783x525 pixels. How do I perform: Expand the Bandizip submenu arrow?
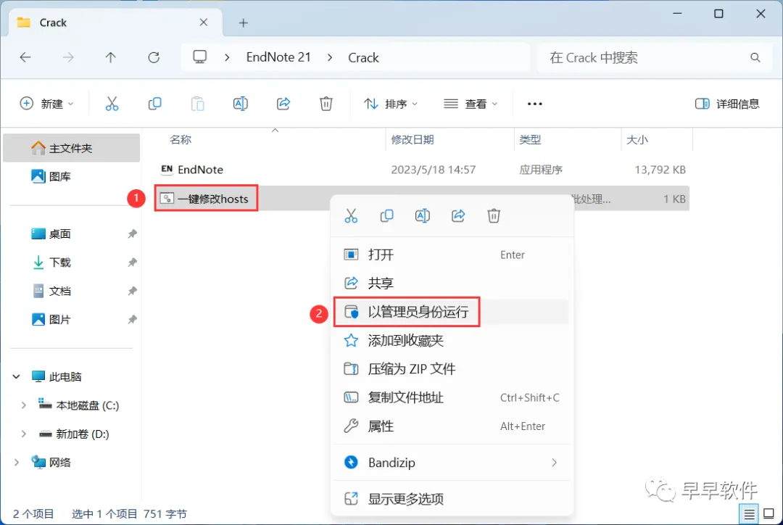point(554,463)
